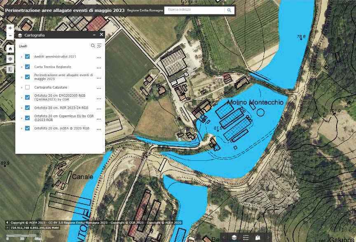Open the layer filter options icon

coord(99,46)
